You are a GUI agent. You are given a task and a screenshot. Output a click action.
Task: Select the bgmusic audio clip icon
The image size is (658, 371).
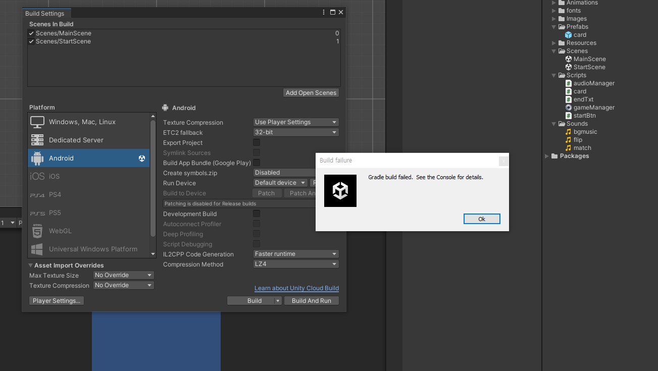pyautogui.click(x=569, y=132)
